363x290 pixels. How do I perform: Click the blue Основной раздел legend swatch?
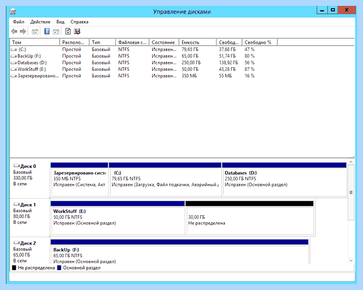tap(59, 268)
